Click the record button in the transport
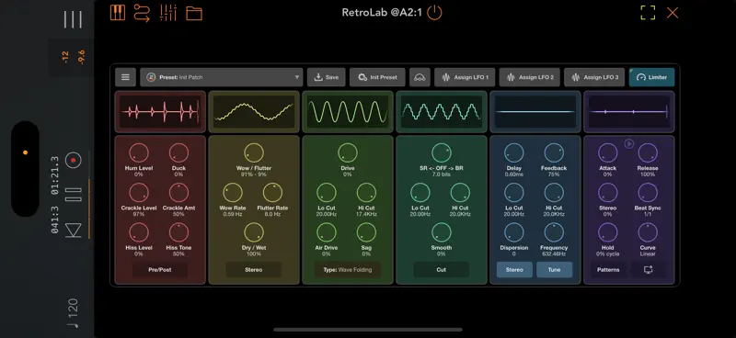 74,161
